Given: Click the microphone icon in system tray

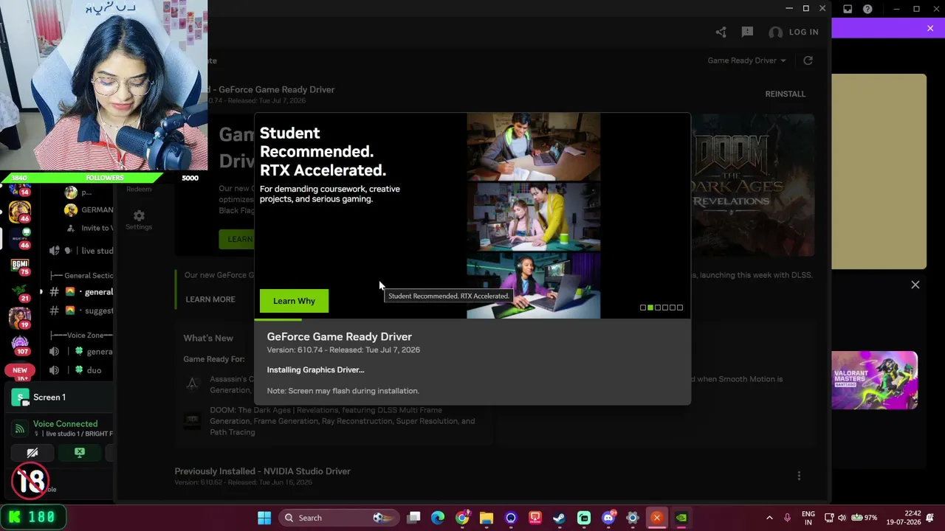Looking at the screenshot, I should 788,518.
